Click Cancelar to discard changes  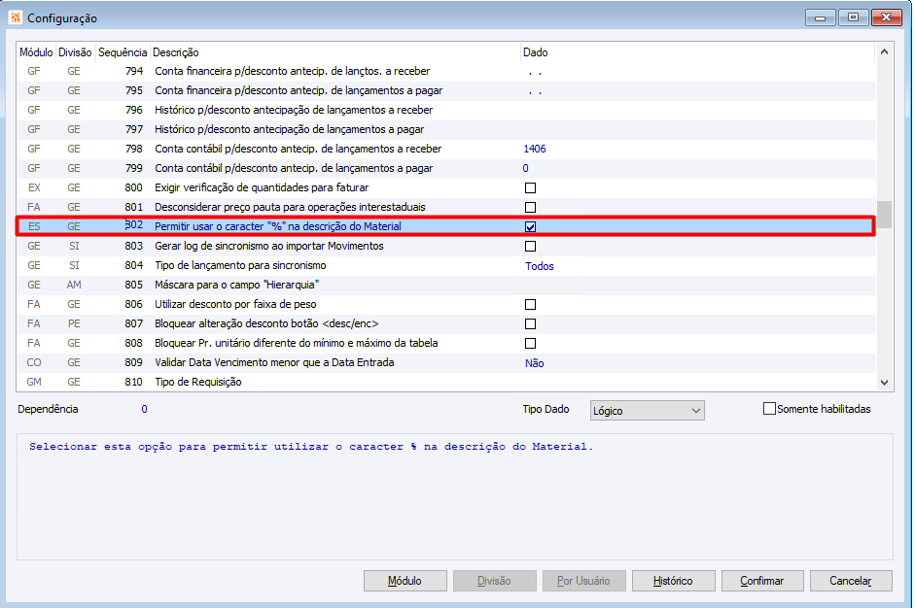851,581
